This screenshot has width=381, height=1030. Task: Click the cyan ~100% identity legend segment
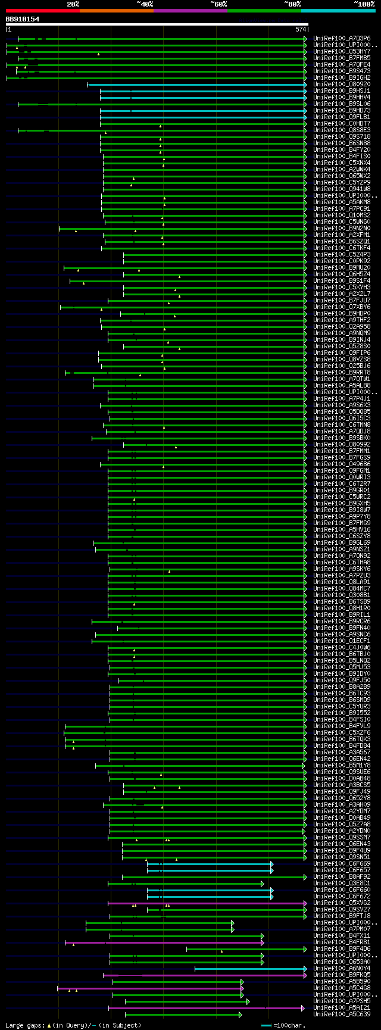338,11
